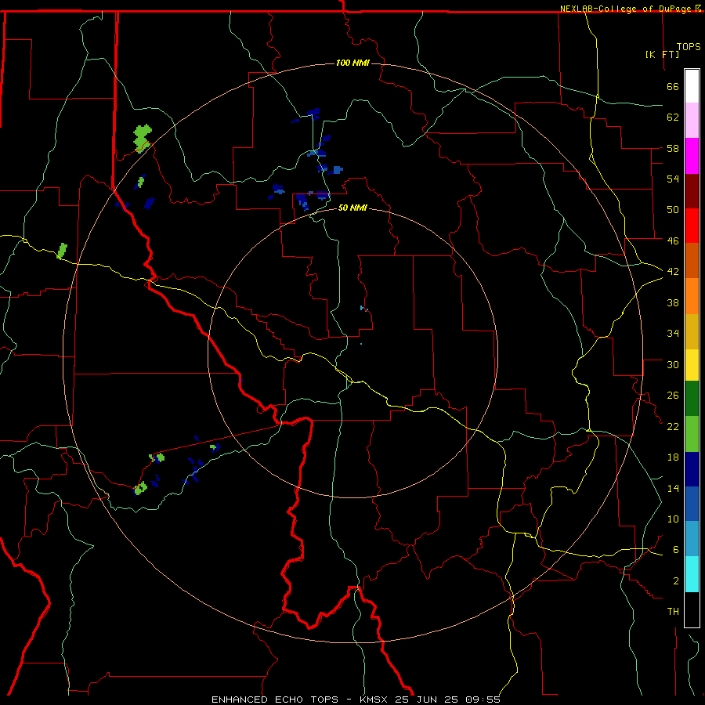This screenshot has height=705, width=705.
Task: Select the dark green legend band
Action: (692, 399)
